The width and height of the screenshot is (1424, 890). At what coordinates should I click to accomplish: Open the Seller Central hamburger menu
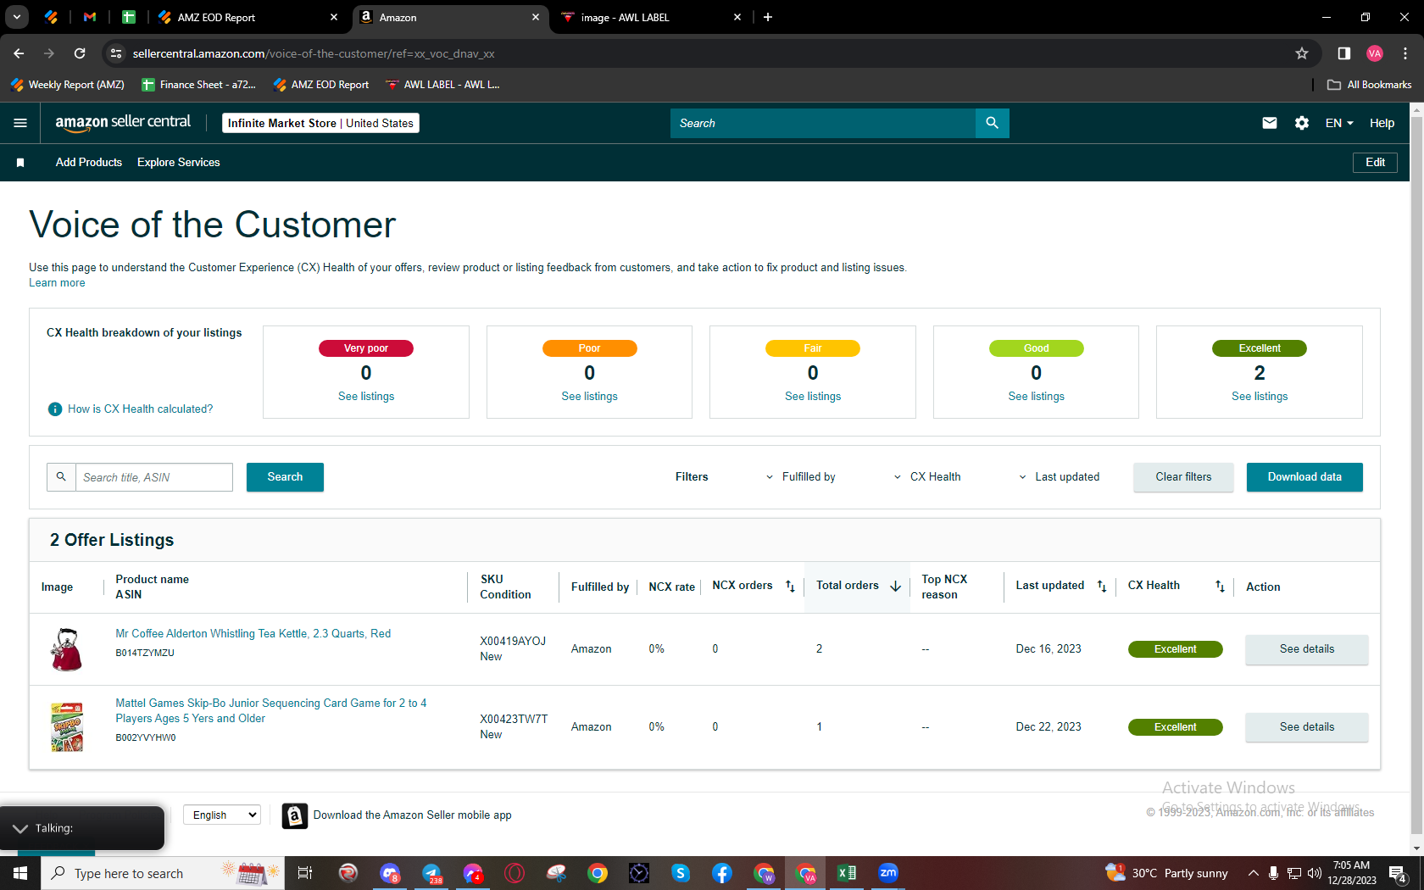20,123
